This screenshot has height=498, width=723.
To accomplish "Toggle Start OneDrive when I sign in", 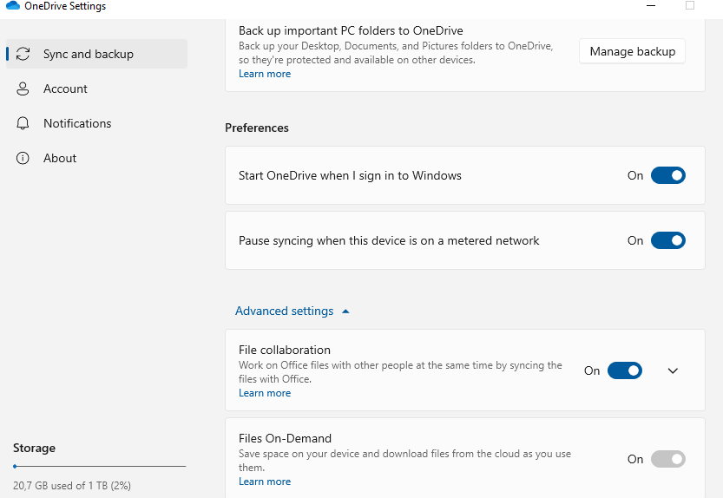I will (667, 175).
